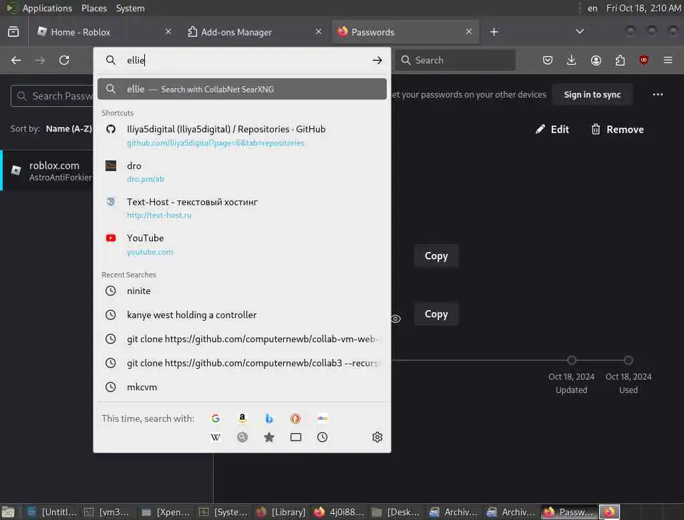Image resolution: width=684 pixels, height=520 pixels.
Task: Open the Iliya5digital GitHub Repositories shortcut
Action: pos(242,136)
